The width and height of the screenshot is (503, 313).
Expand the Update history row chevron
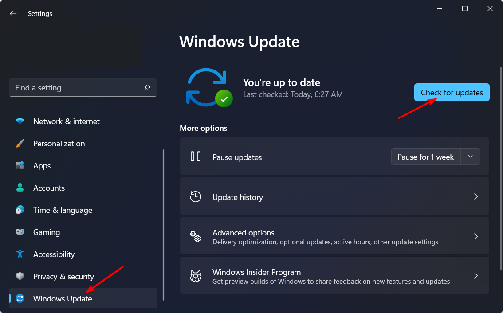pyautogui.click(x=475, y=196)
